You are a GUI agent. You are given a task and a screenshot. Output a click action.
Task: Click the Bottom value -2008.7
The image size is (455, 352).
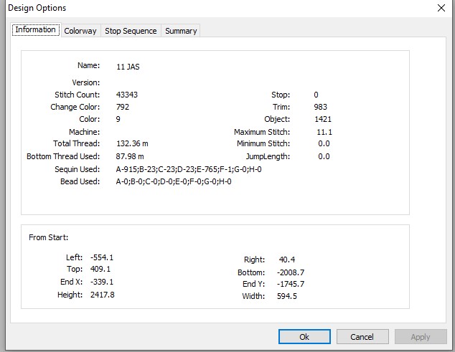coord(291,272)
